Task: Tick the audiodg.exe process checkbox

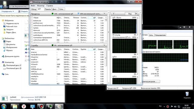Action: [x=32, y=35]
